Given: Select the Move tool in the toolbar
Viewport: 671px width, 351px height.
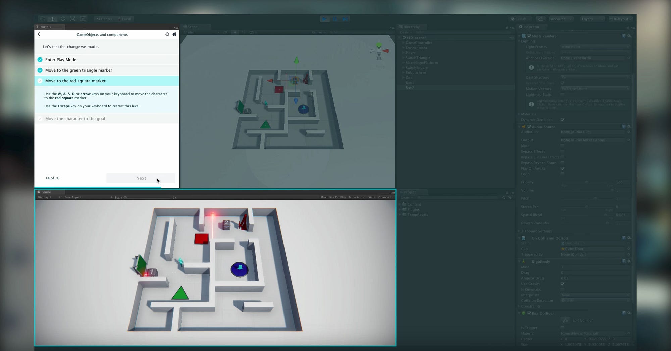Looking at the screenshot, I should click(x=52, y=19).
